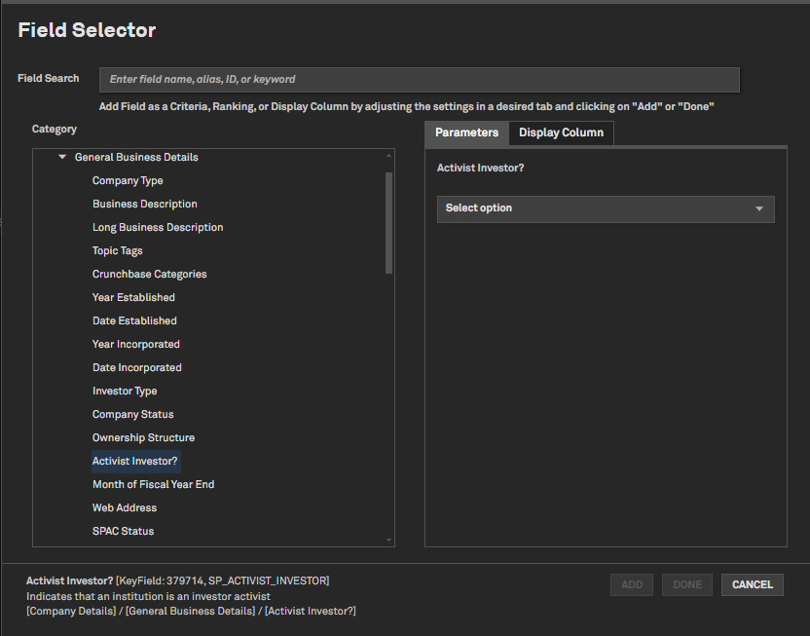Select Ownership Structure in the tree
Image resolution: width=810 pixels, height=636 pixels.
[143, 437]
